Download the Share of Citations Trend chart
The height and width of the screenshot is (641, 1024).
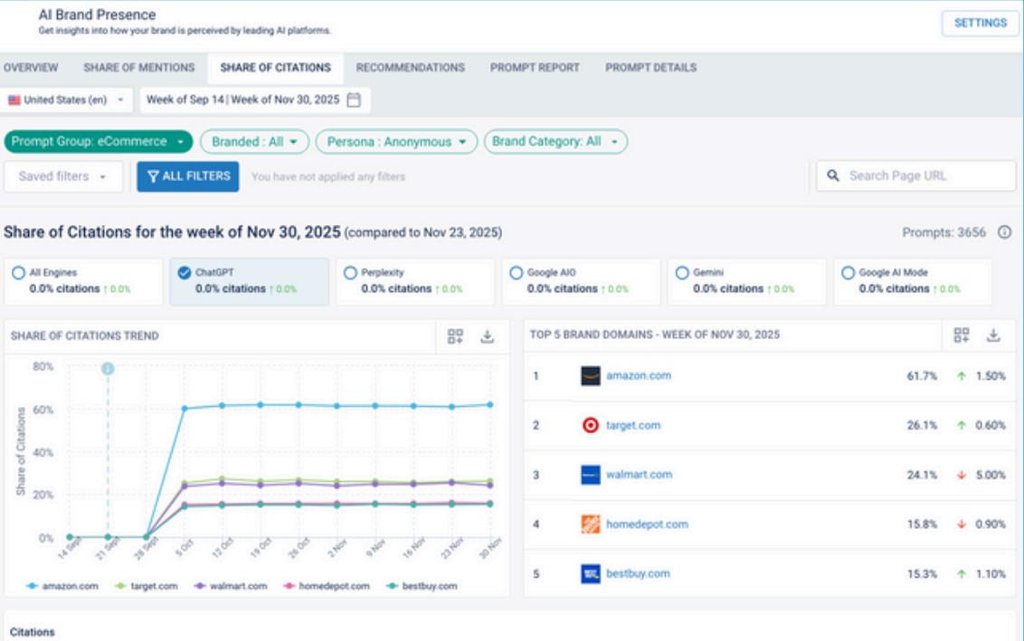[x=488, y=336]
